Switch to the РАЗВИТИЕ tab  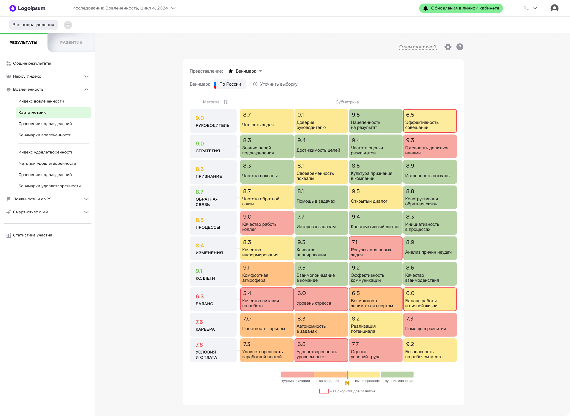[71, 43]
